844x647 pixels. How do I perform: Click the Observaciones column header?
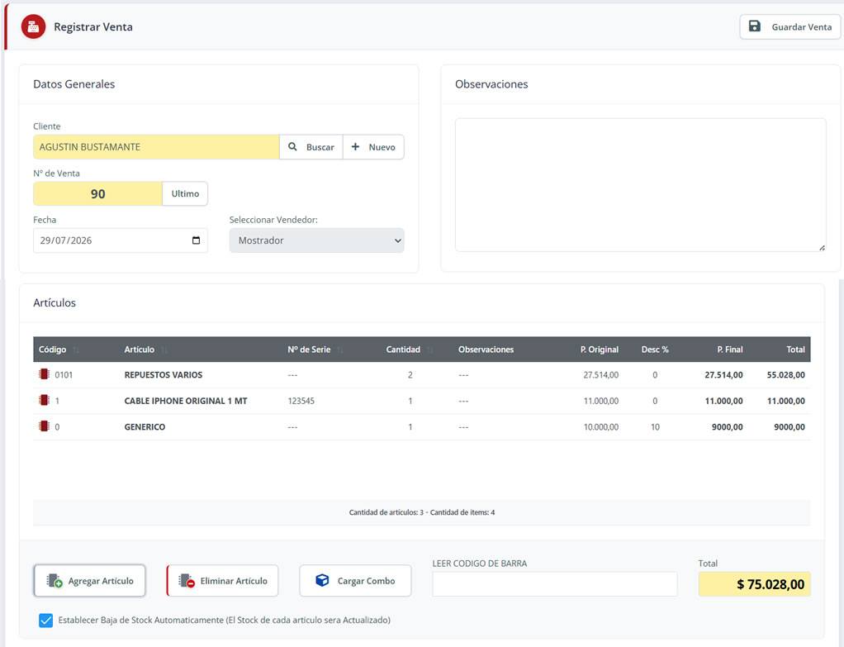[486, 350]
